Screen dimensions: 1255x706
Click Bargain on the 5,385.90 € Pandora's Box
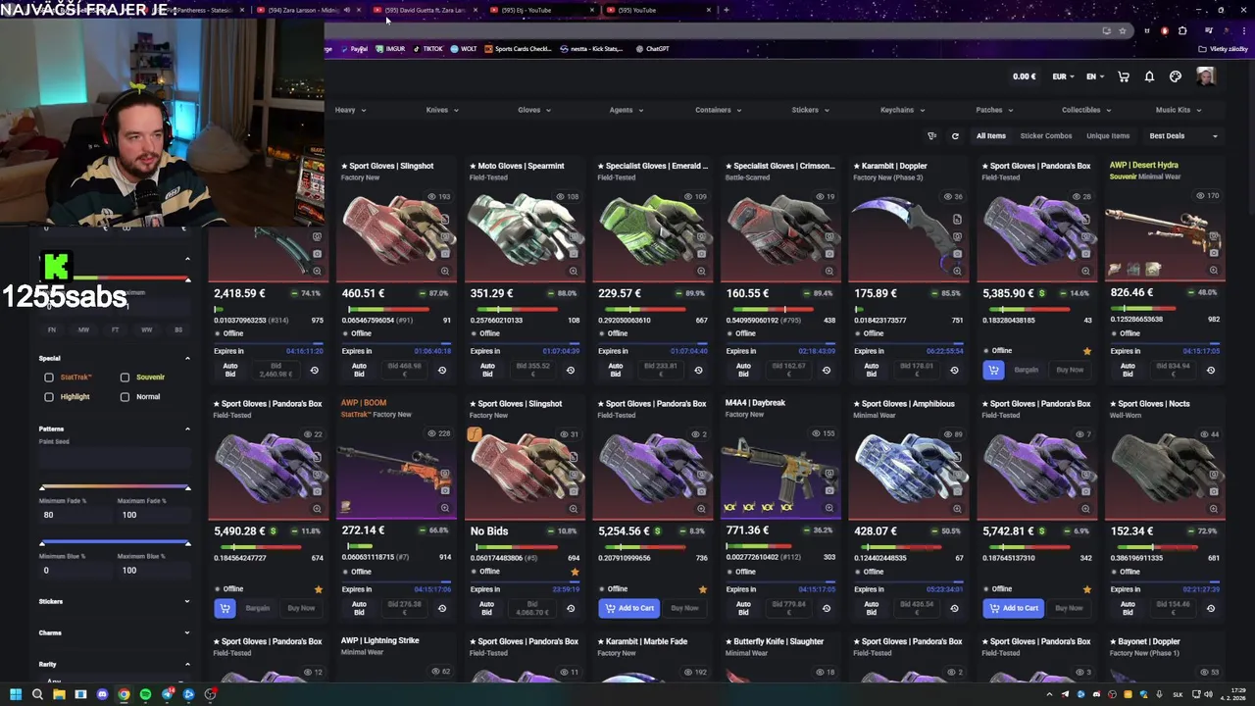[x=1026, y=370]
